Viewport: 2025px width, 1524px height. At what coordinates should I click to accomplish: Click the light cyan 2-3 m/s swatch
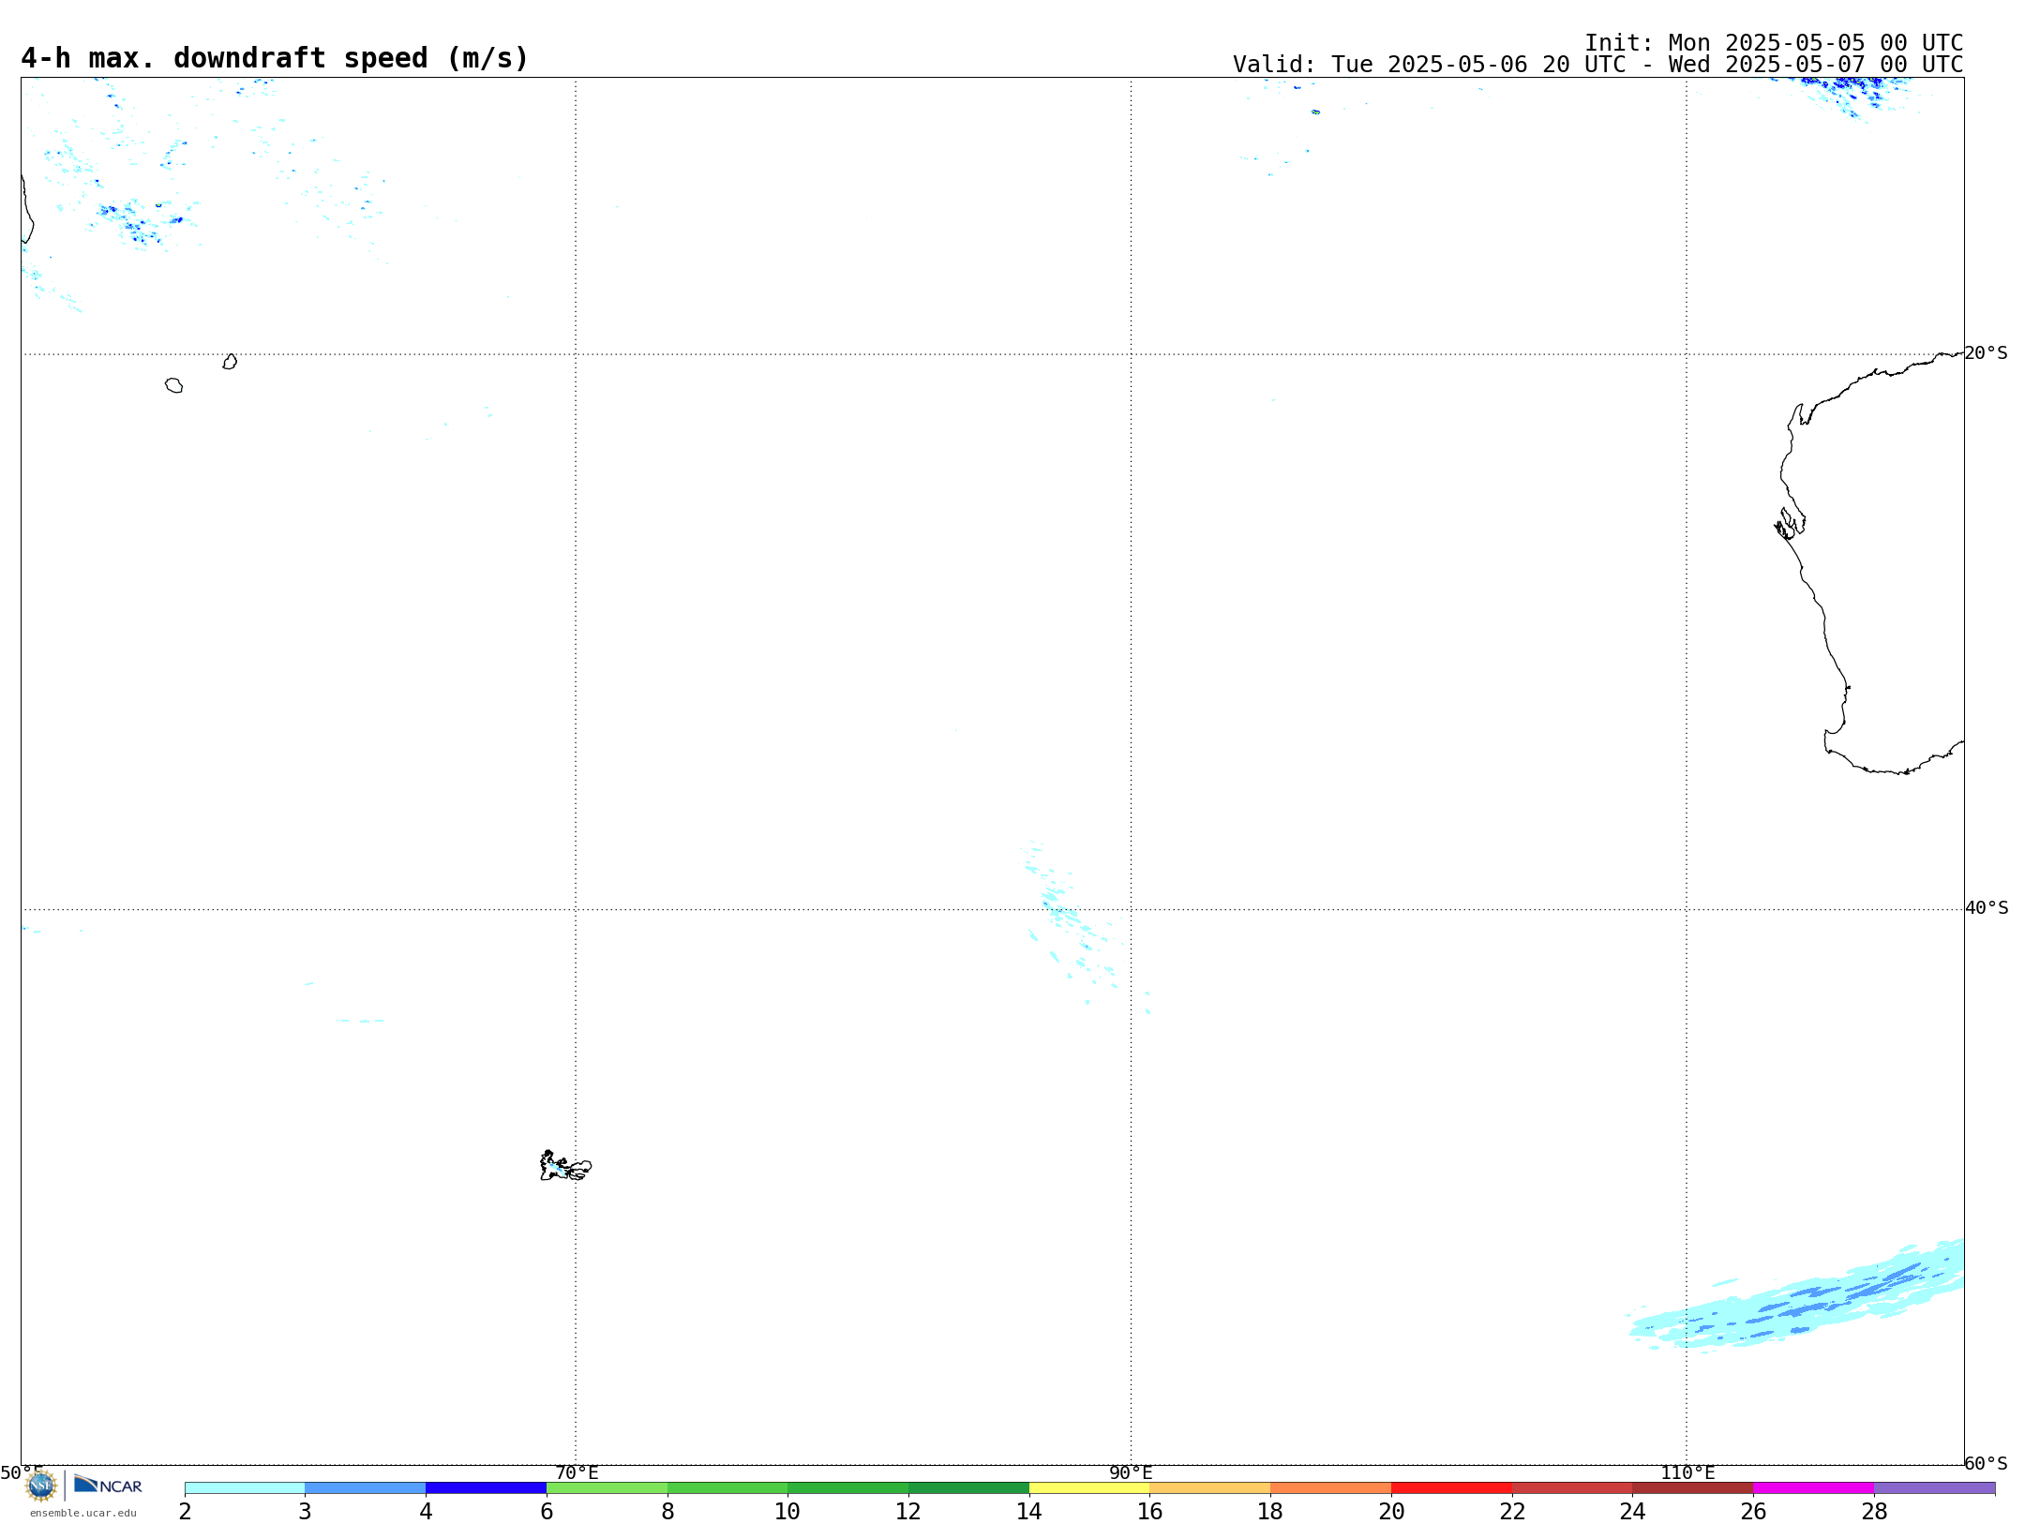pos(245,1488)
